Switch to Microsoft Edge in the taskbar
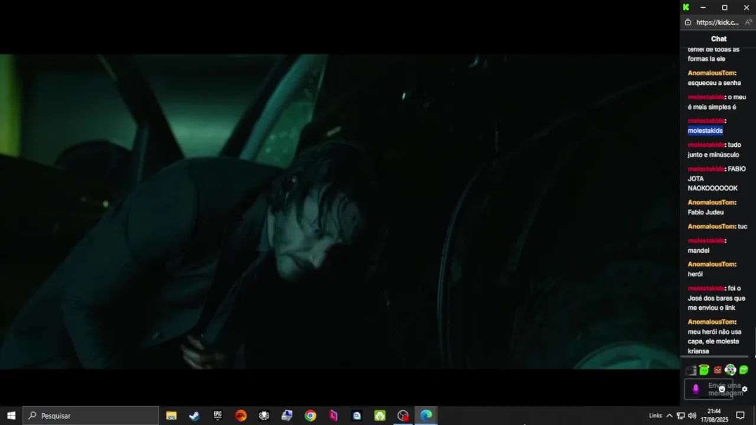The height and width of the screenshot is (425, 756). (426, 416)
